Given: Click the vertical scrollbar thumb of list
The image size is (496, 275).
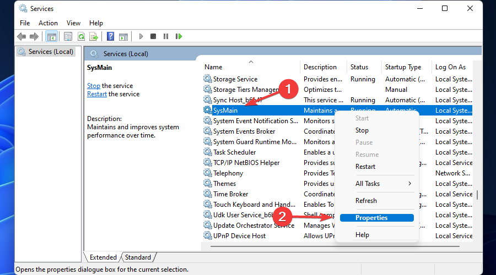Looking at the screenshot, I should [x=477, y=195].
